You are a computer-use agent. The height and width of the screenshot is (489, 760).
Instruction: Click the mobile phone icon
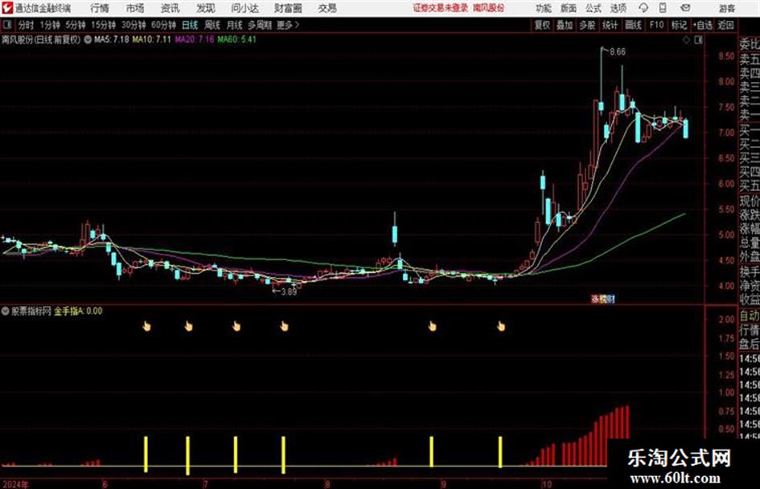pyautogui.click(x=663, y=8)
